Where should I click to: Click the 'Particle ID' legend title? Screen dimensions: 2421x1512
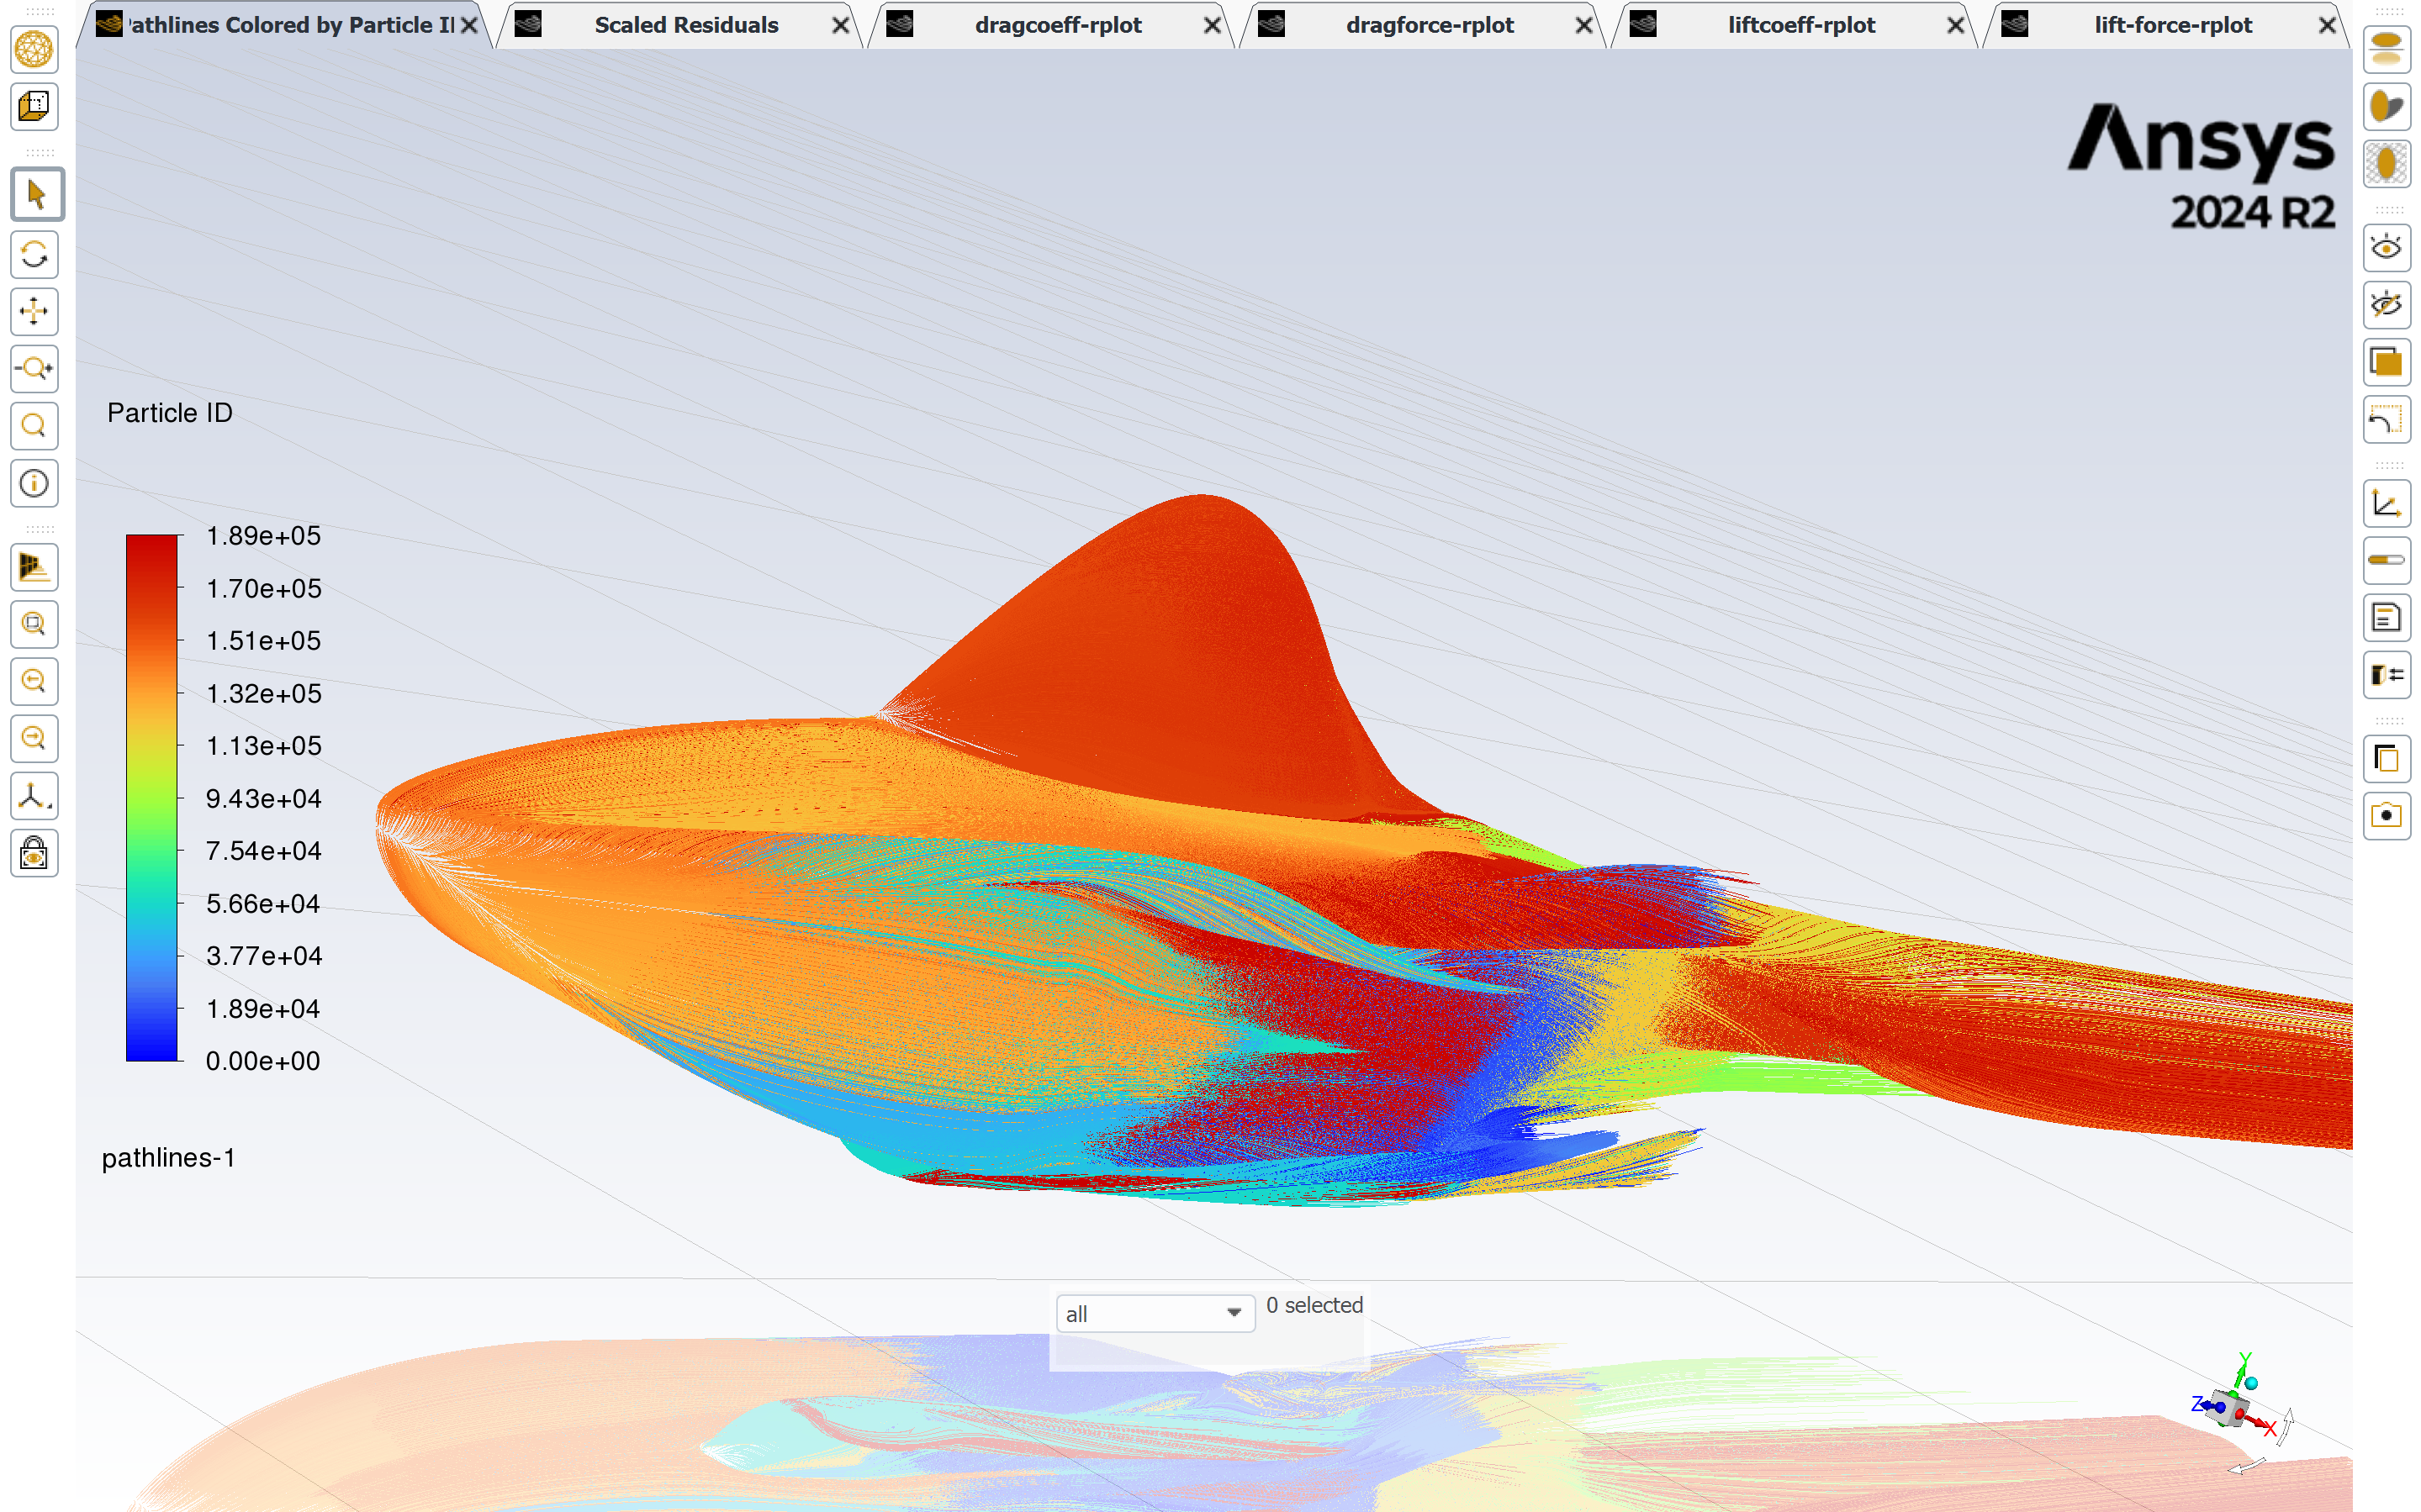tap(170, 413)
